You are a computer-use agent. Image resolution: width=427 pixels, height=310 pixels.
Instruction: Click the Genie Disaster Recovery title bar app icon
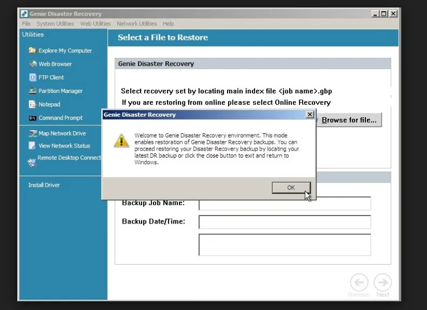(24, 14)
